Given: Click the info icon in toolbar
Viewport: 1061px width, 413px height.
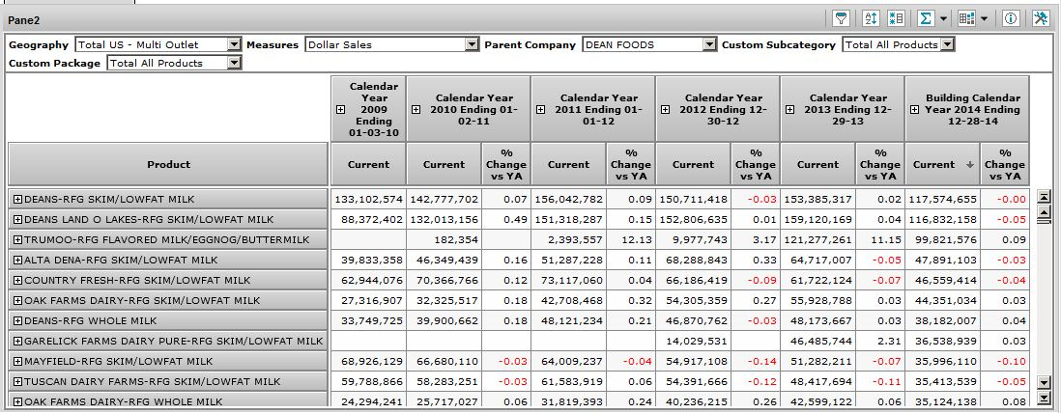Looking at the screenshot, I should coord(1011,18).
